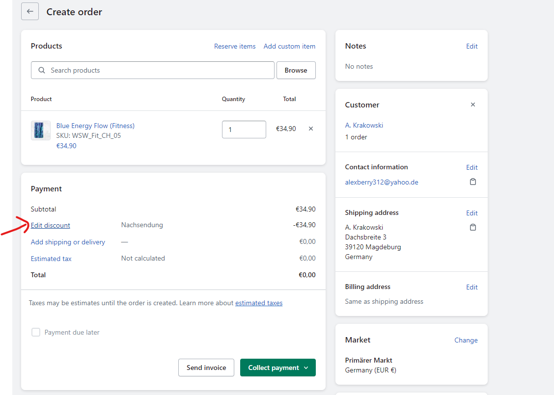Copy email address clipboard icon
Image resolution: width=554 pixels, height=395 pixels.
(x=472, y=182)
